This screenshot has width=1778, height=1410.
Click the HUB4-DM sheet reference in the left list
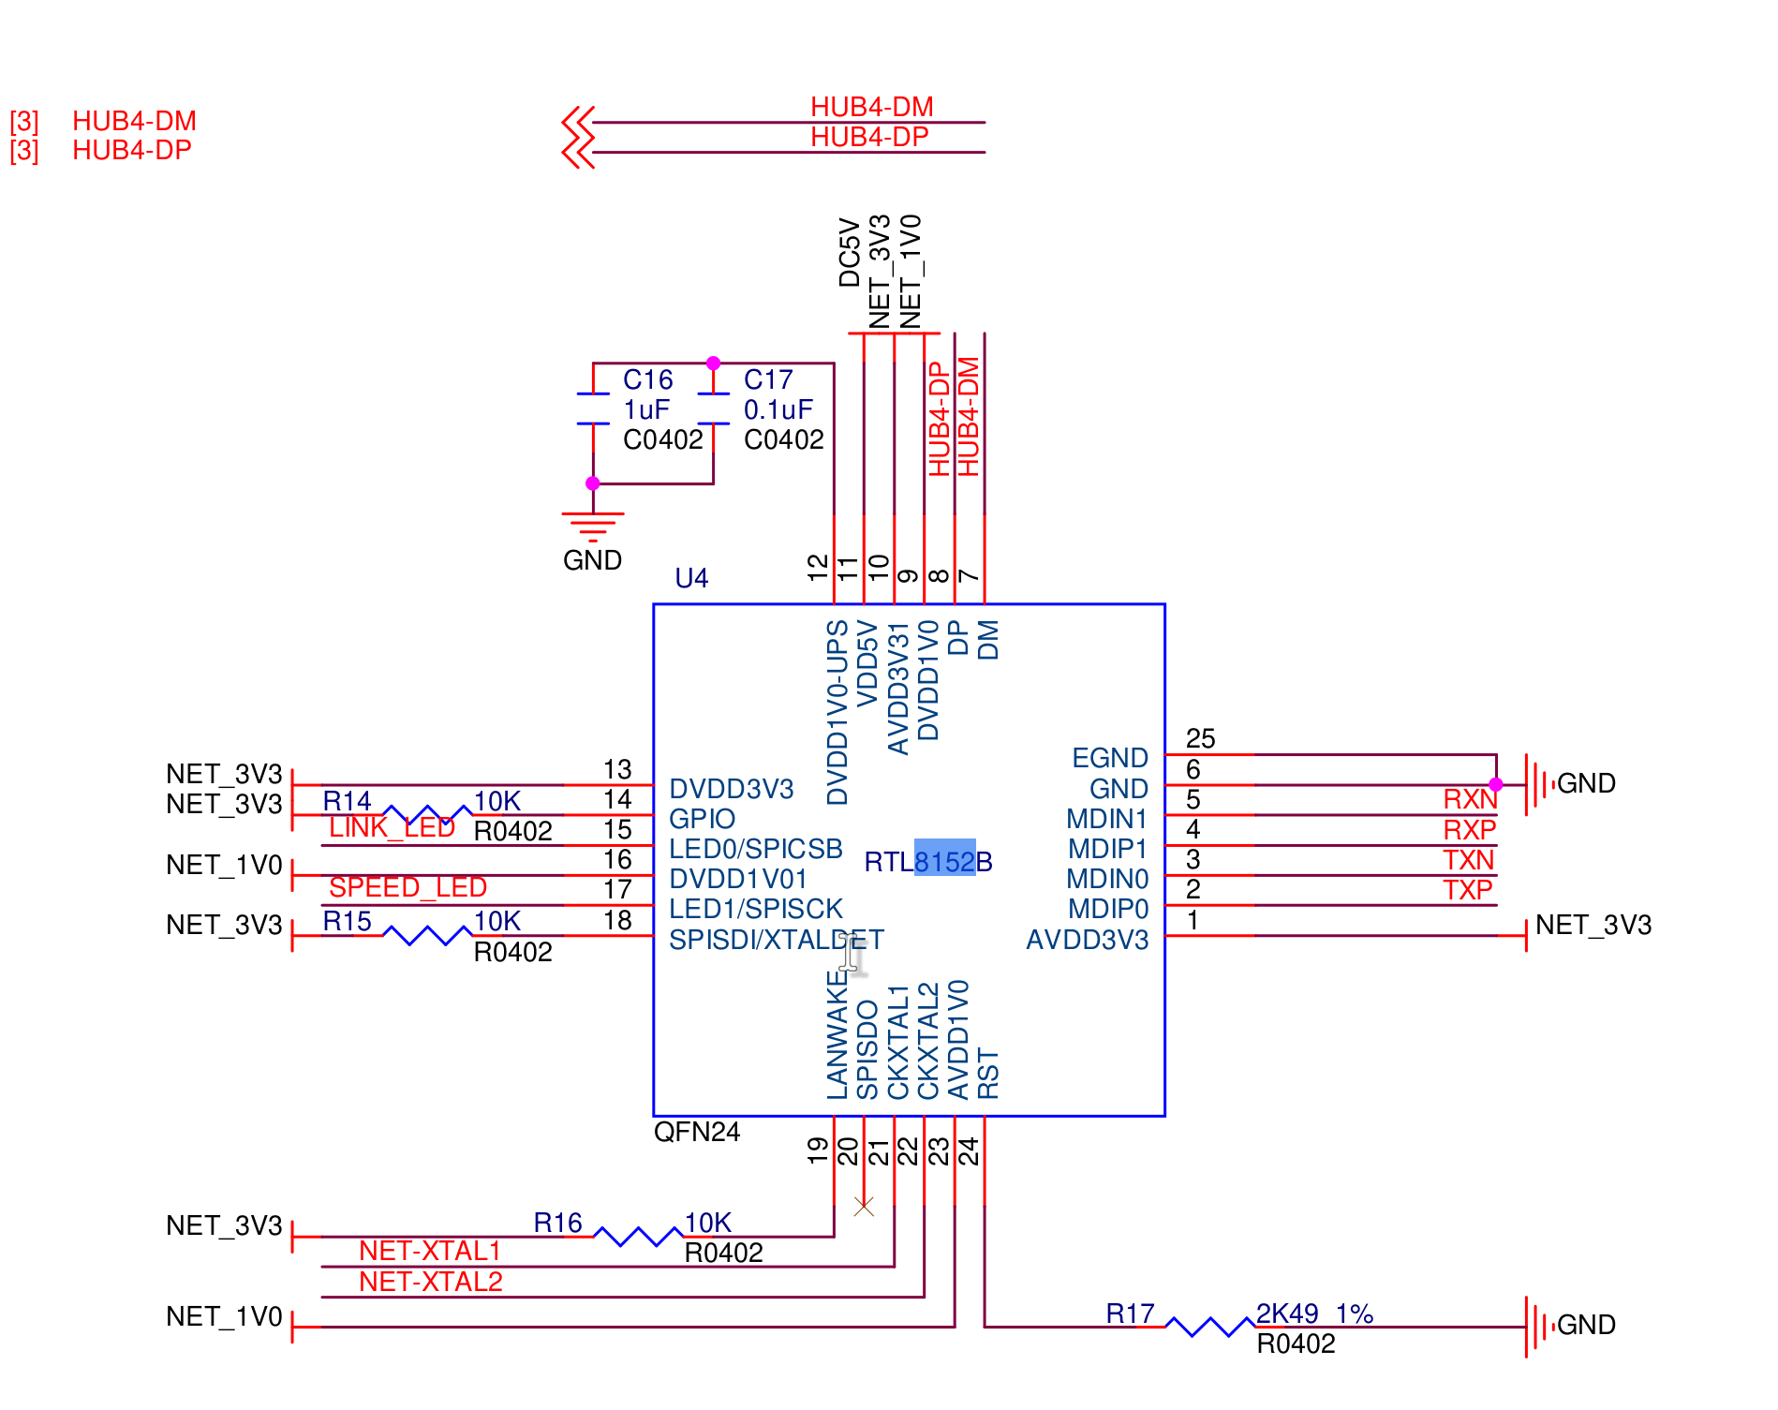(134, 121)
